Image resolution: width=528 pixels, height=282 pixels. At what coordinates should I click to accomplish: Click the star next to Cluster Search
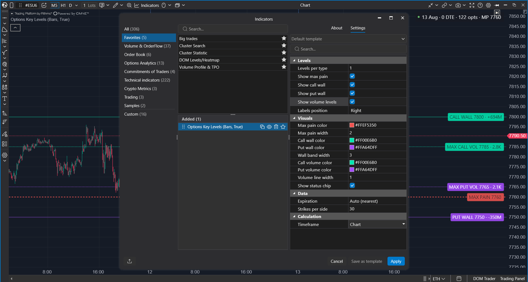(284, 46)
